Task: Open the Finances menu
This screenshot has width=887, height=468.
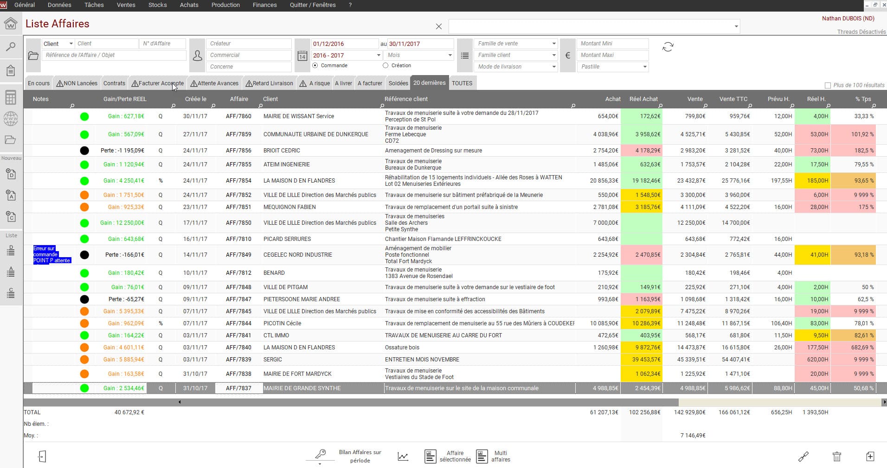Action: pyautogui.click(x=264, y=5)
